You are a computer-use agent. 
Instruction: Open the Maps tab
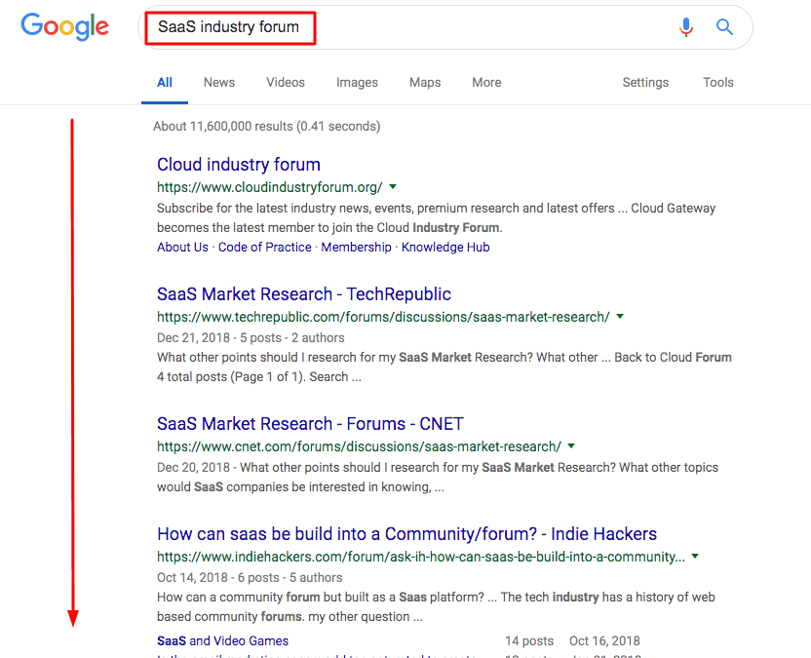[x=425, y=82]
